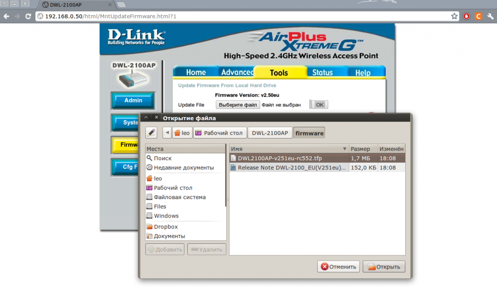497x289 pixels.
Task: Click the address bar URL
Action: point(111,16)
